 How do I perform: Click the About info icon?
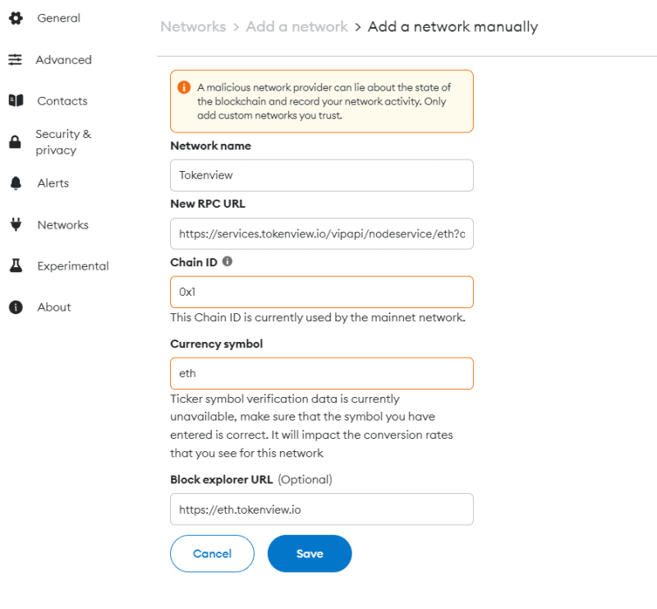16,307
